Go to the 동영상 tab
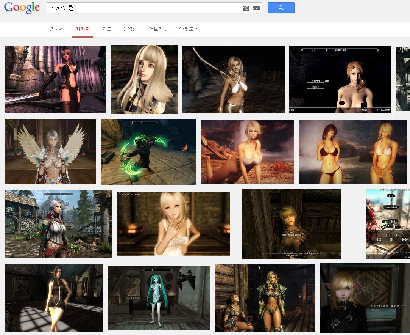The image size is (410, 335). point(130,29)
